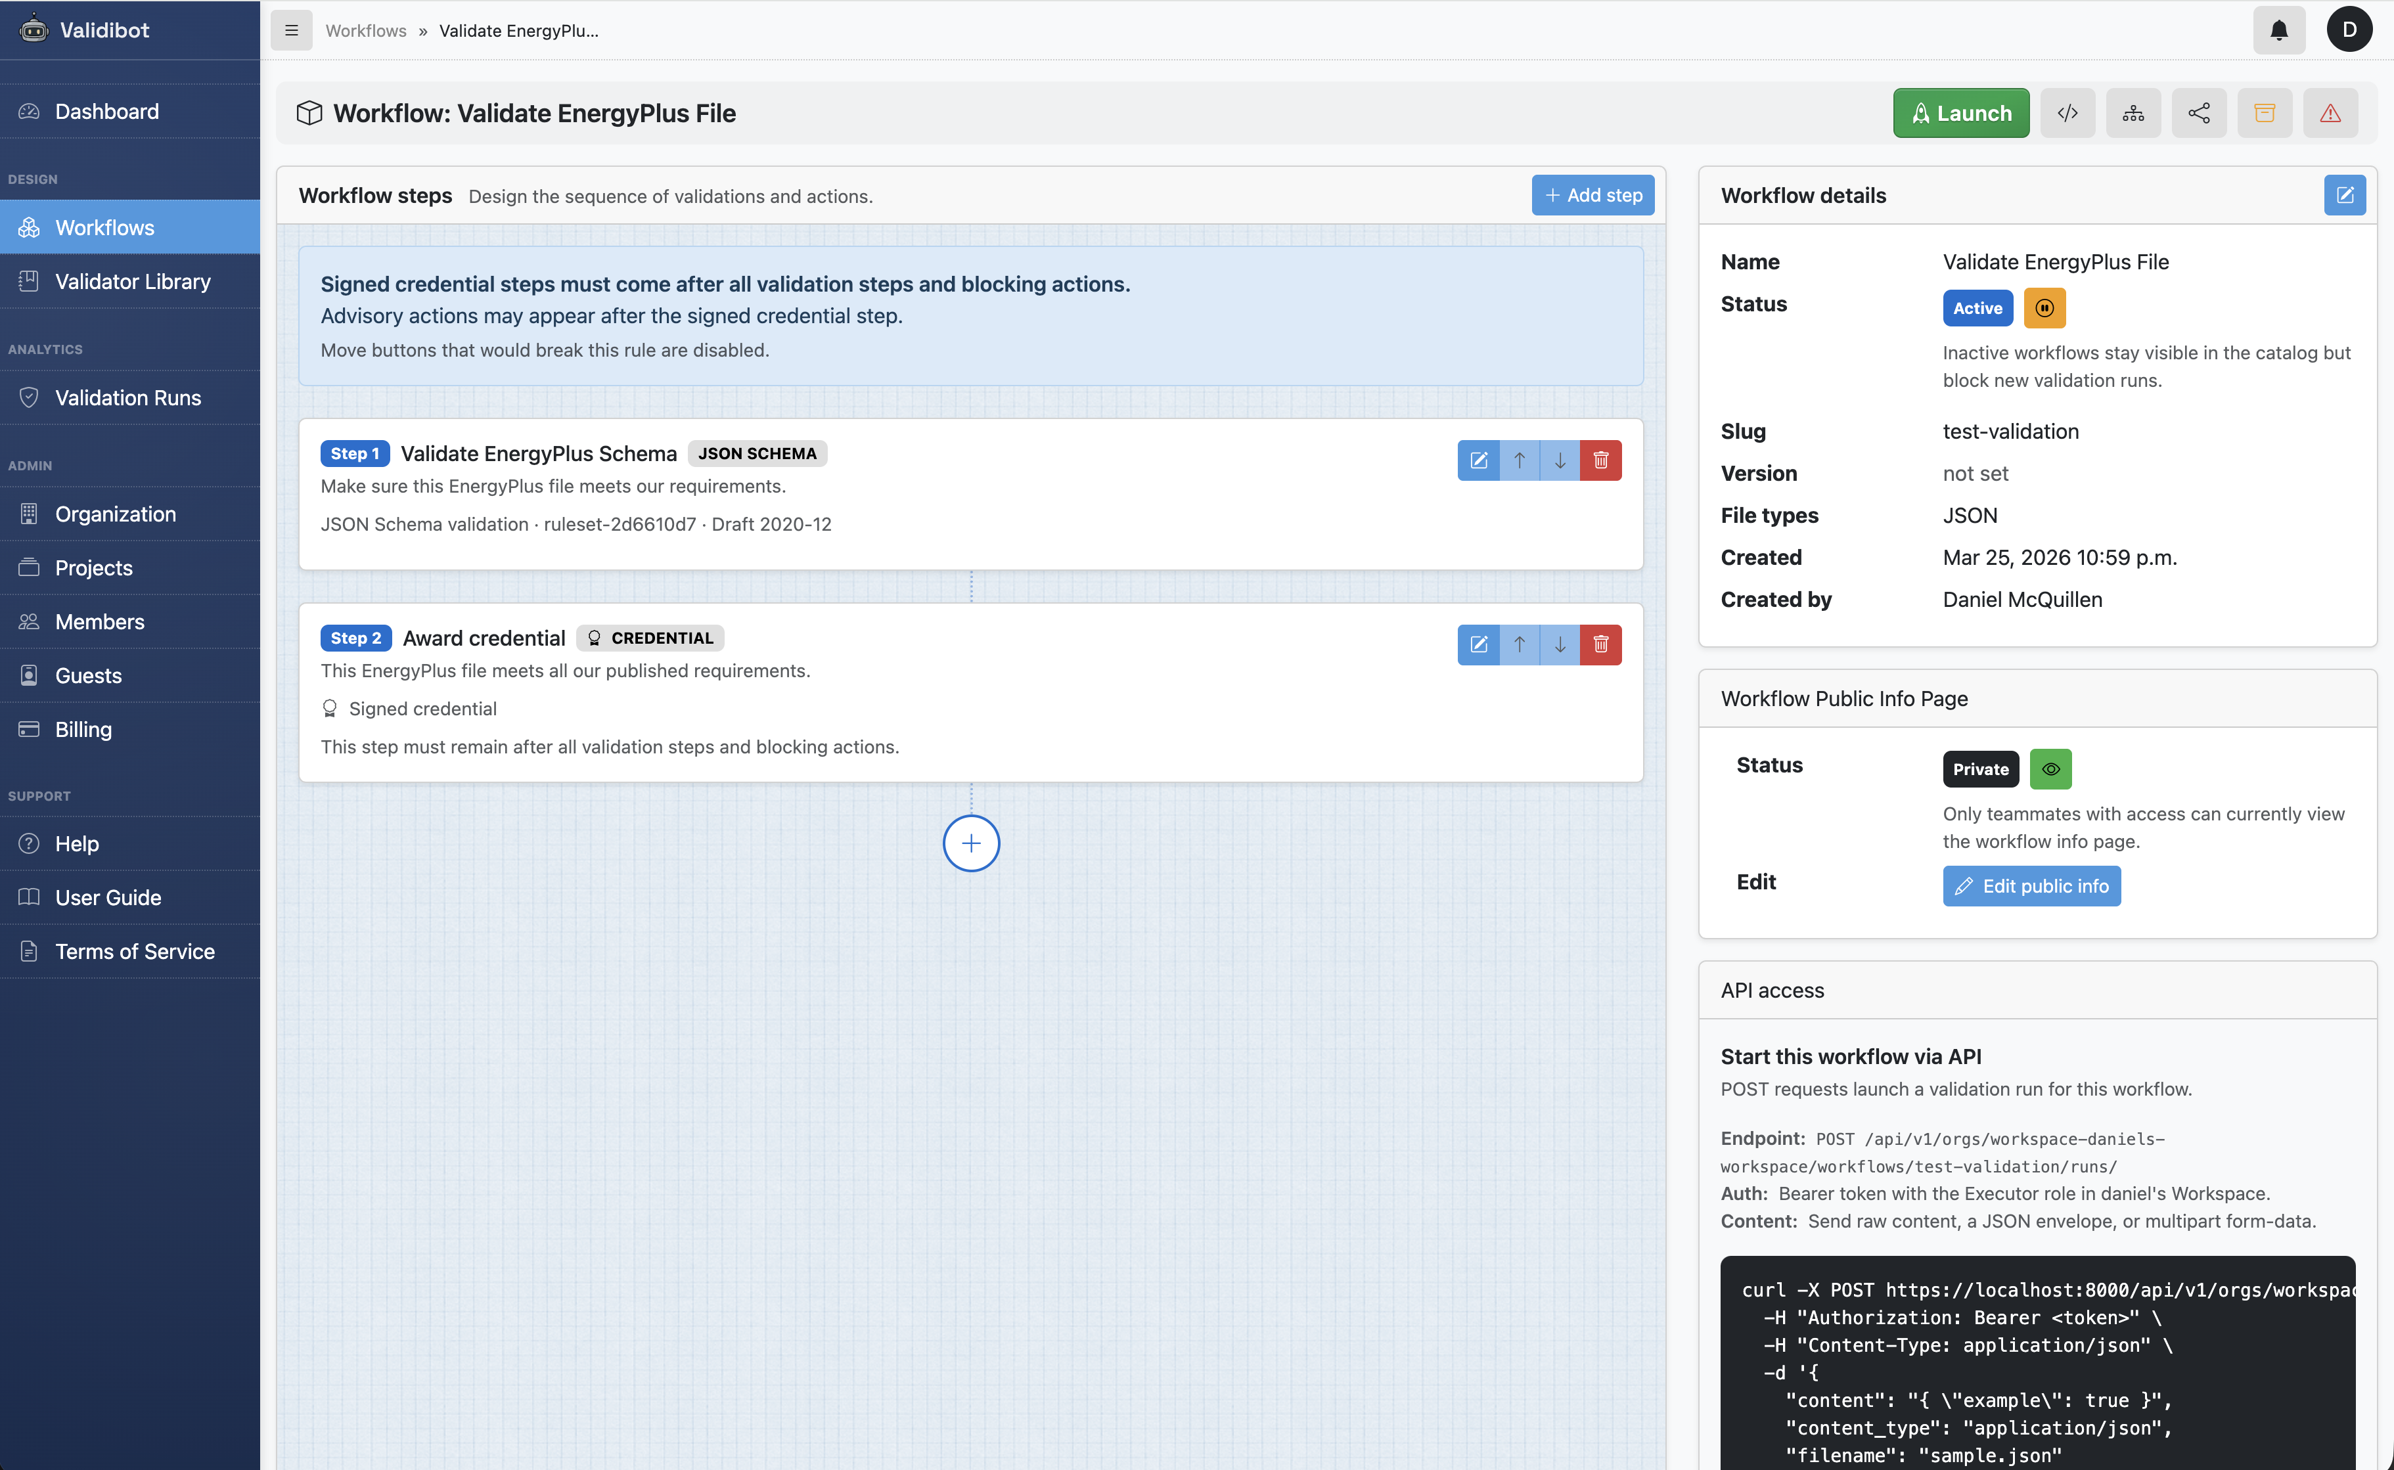Open the share icon in the header toolbar
The image size is (2394, 1470).
click(x=2200, y=113)
